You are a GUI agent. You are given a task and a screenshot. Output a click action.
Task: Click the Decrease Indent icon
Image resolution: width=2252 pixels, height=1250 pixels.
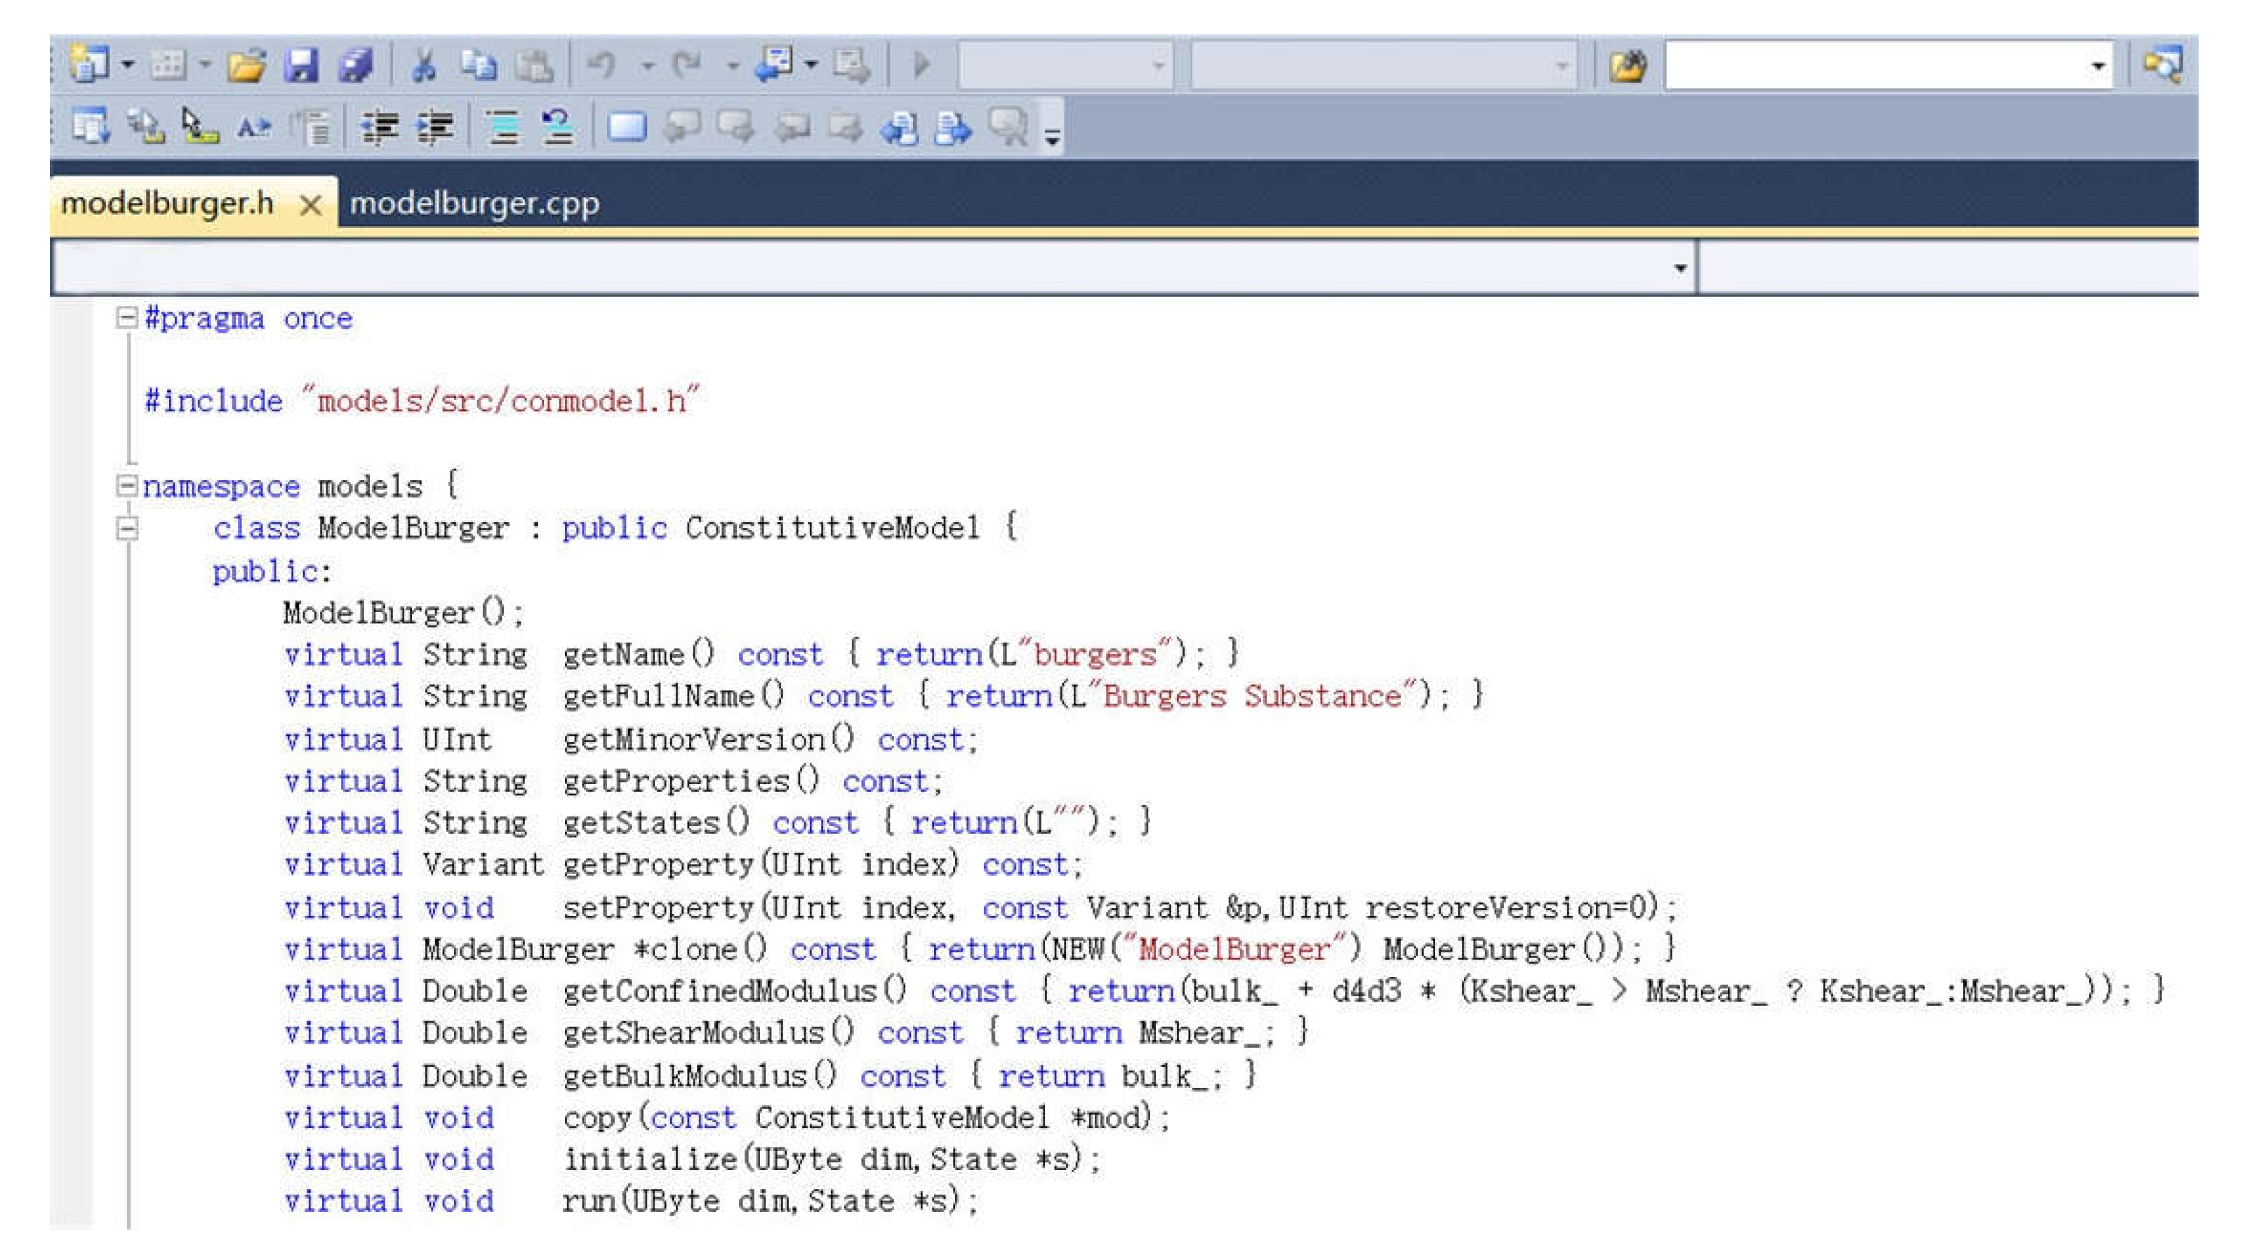[380, 128]
